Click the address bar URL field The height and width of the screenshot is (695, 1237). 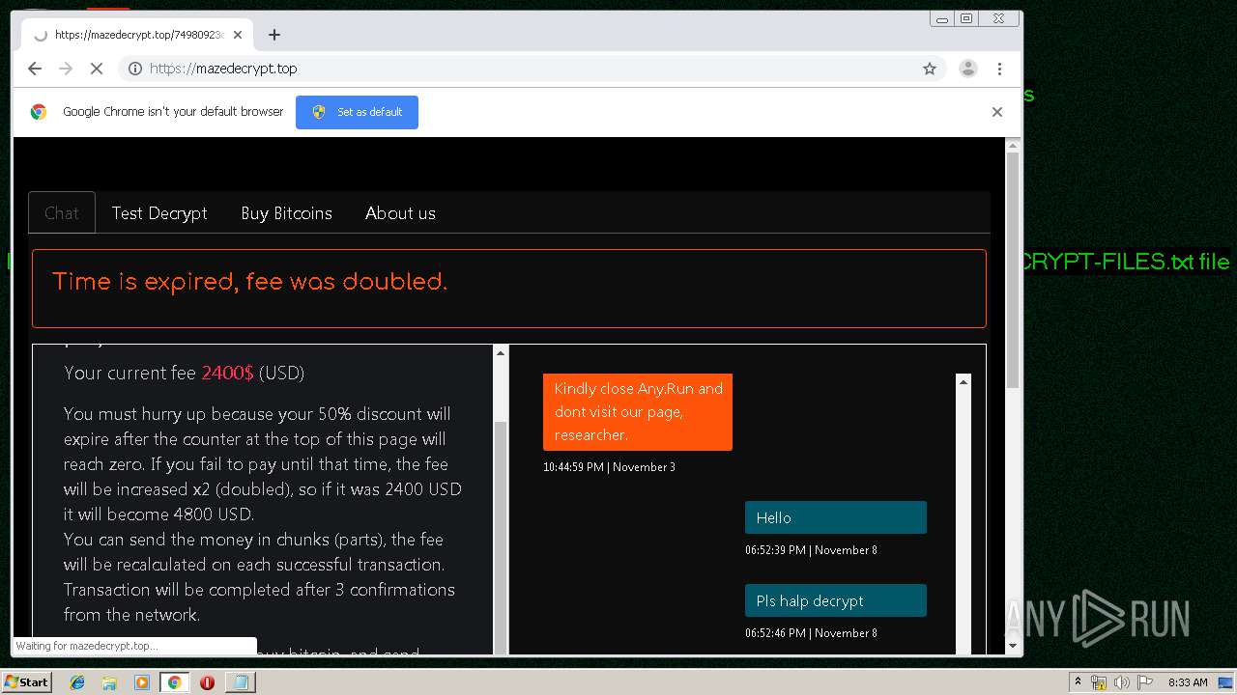(x=532, y=69)
